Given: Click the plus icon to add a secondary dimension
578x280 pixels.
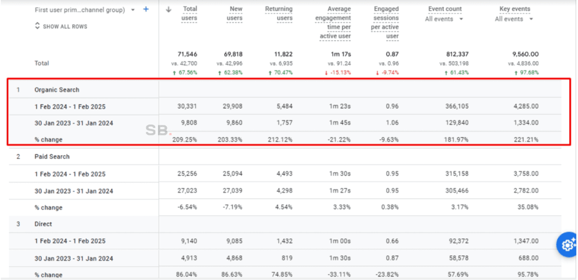Looking at the screenshot, I should [x=146, y=10].
